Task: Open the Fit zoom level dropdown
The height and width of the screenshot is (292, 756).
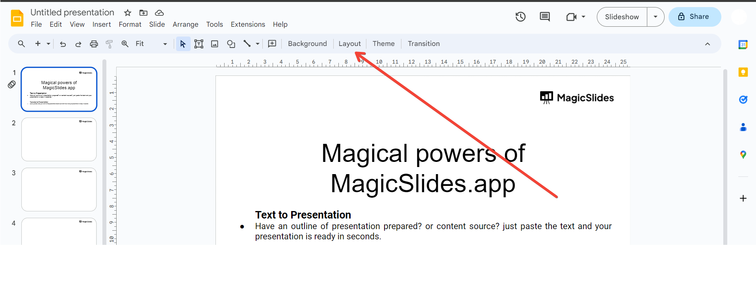Action: (x=151, y=44)
